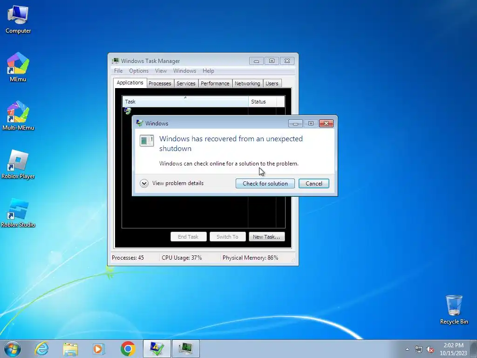Open Help menu in Task Manager
The height and width of the screenshot is (358, 477).
208,71
